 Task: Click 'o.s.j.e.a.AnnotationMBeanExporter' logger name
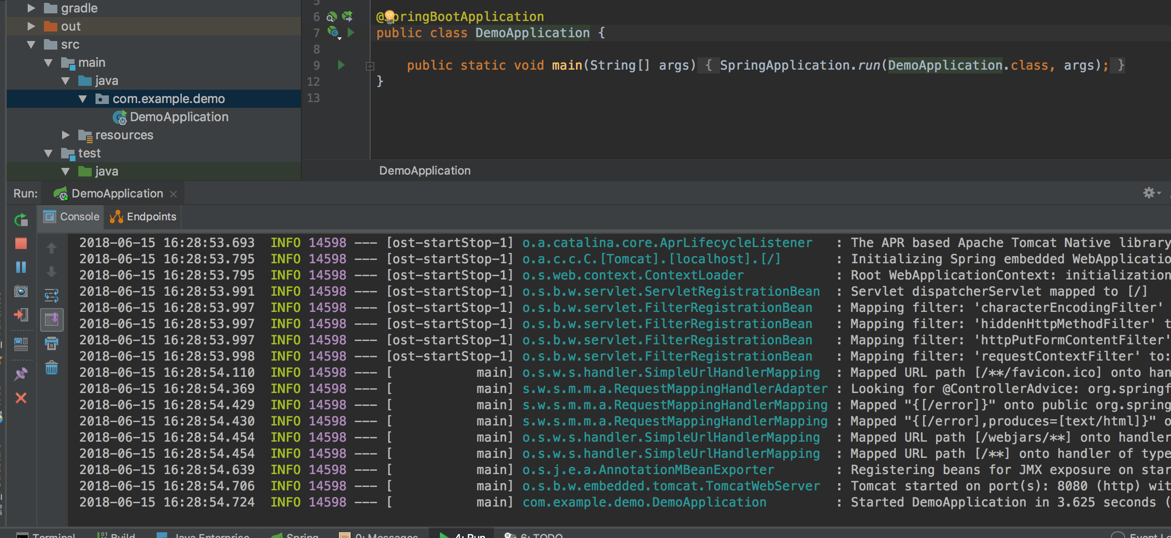tap(648, 470)
